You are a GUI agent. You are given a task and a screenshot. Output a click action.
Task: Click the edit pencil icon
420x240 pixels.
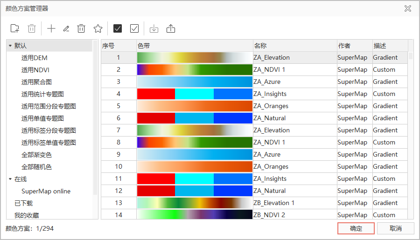pos(66,28)
